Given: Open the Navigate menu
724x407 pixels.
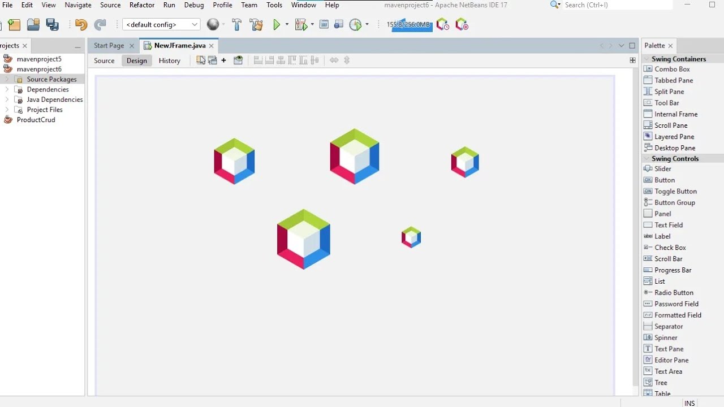Looking at the screenshot, I should click(x=78, y=5).
